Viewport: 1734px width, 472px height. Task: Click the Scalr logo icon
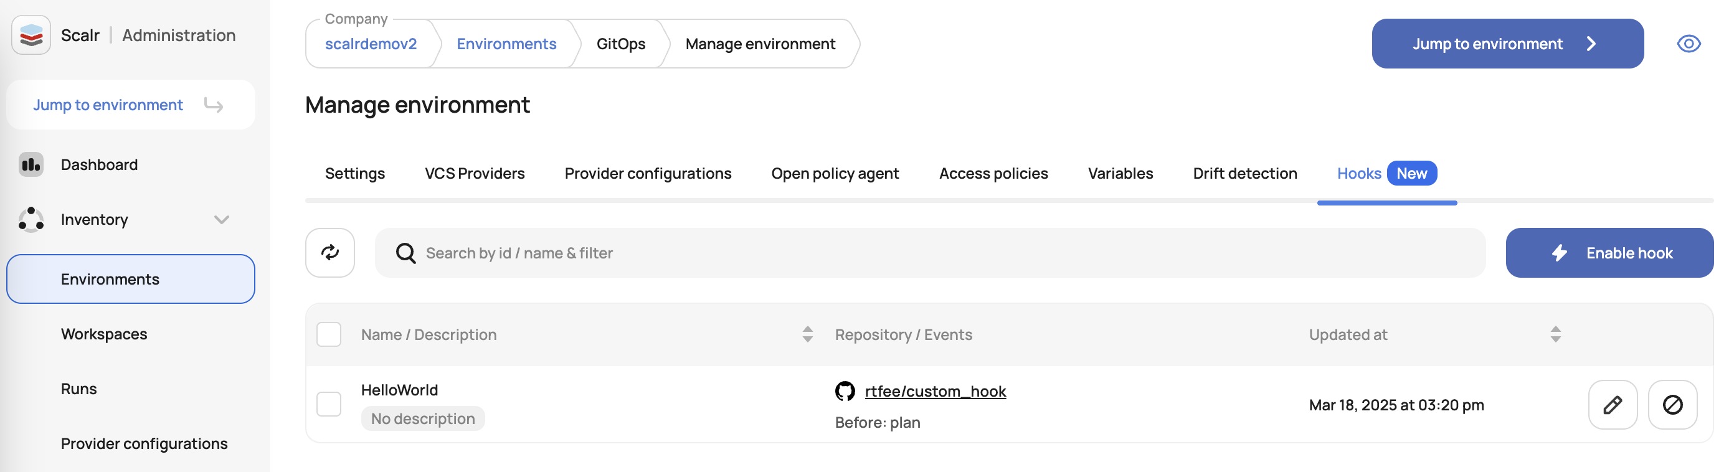(x=31, y=35)
